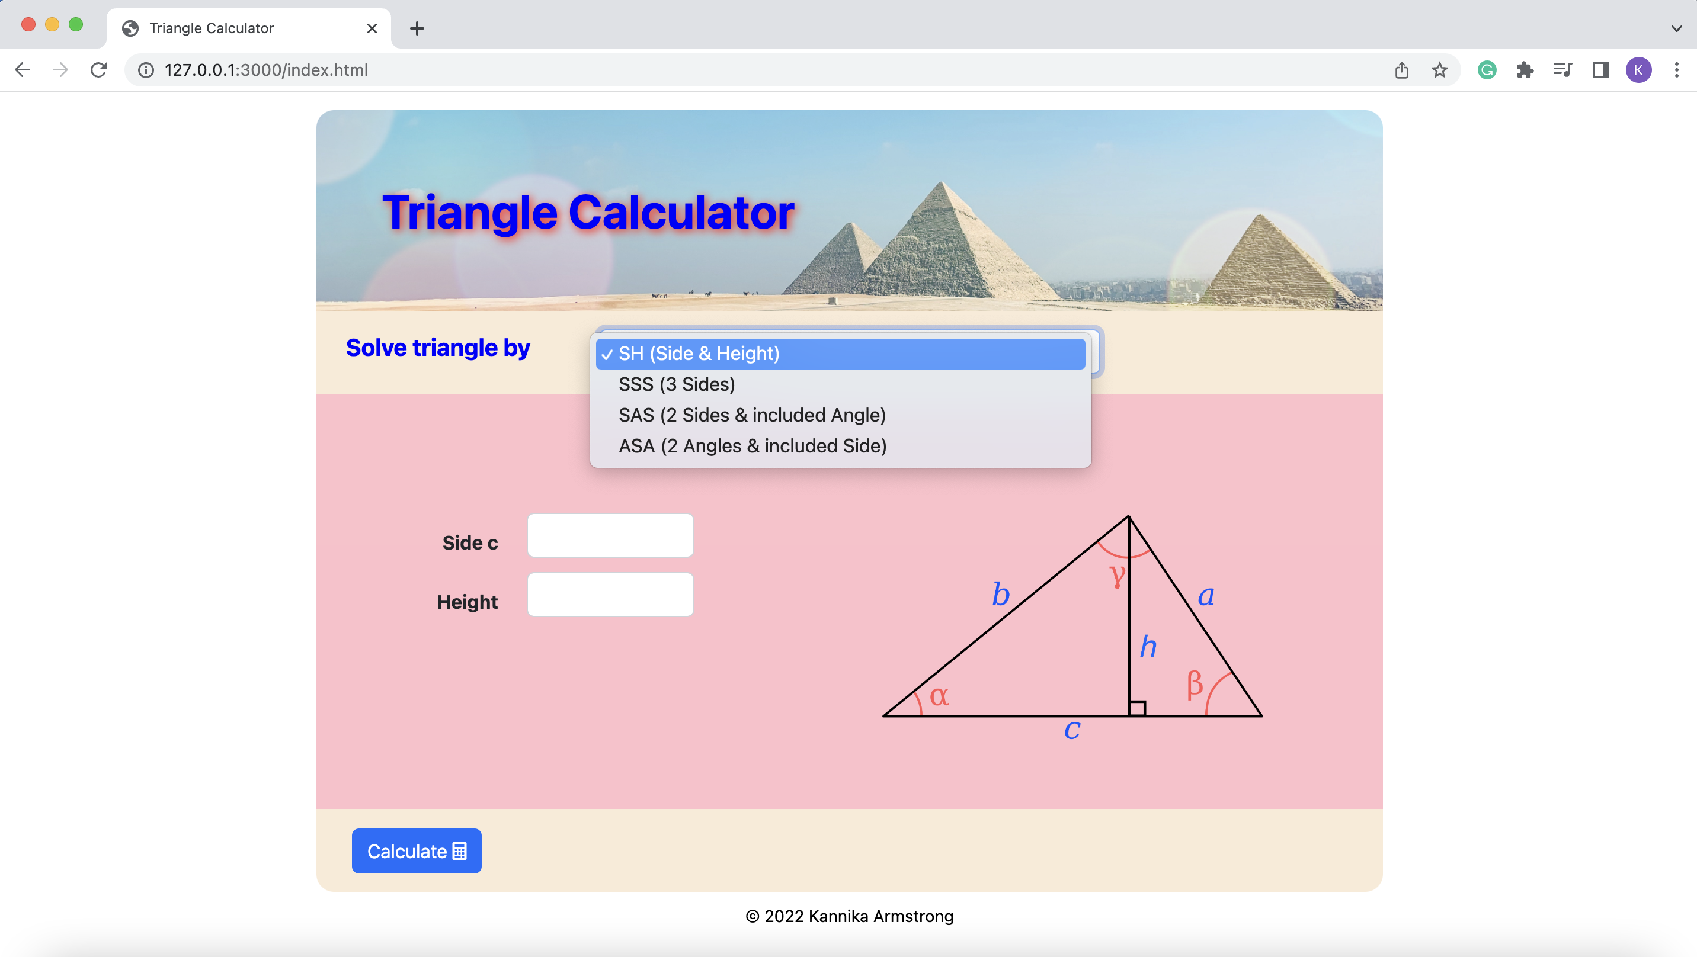Click inside the Side c input field
1697x957 pixels.
point(609,535)
